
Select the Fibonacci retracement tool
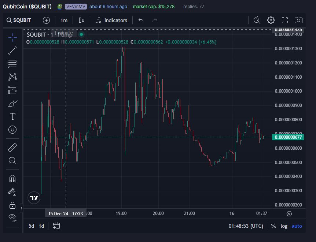click(x=12, y=64)
